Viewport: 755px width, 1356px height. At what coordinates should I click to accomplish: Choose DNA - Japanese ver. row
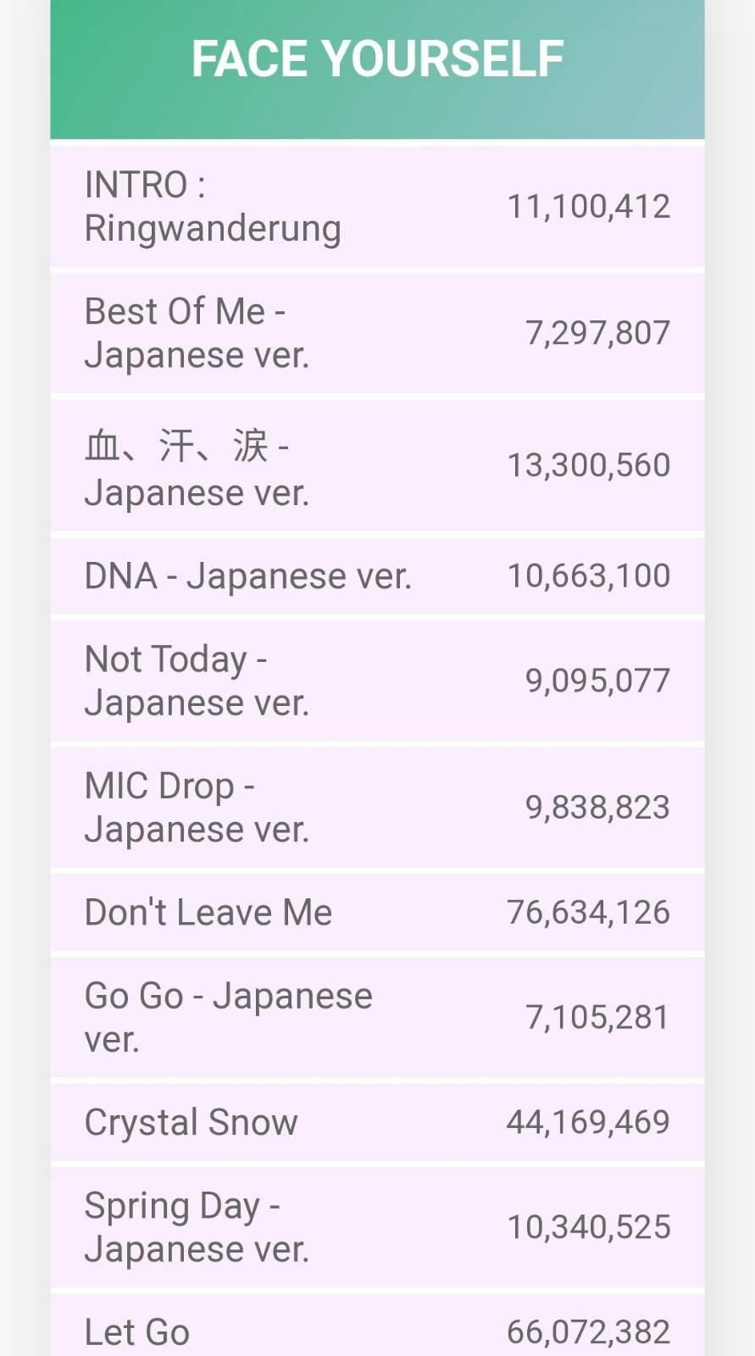click(x=247, y=576)
